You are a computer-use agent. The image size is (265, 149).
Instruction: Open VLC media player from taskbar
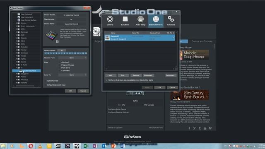click(x=40, y=146)
